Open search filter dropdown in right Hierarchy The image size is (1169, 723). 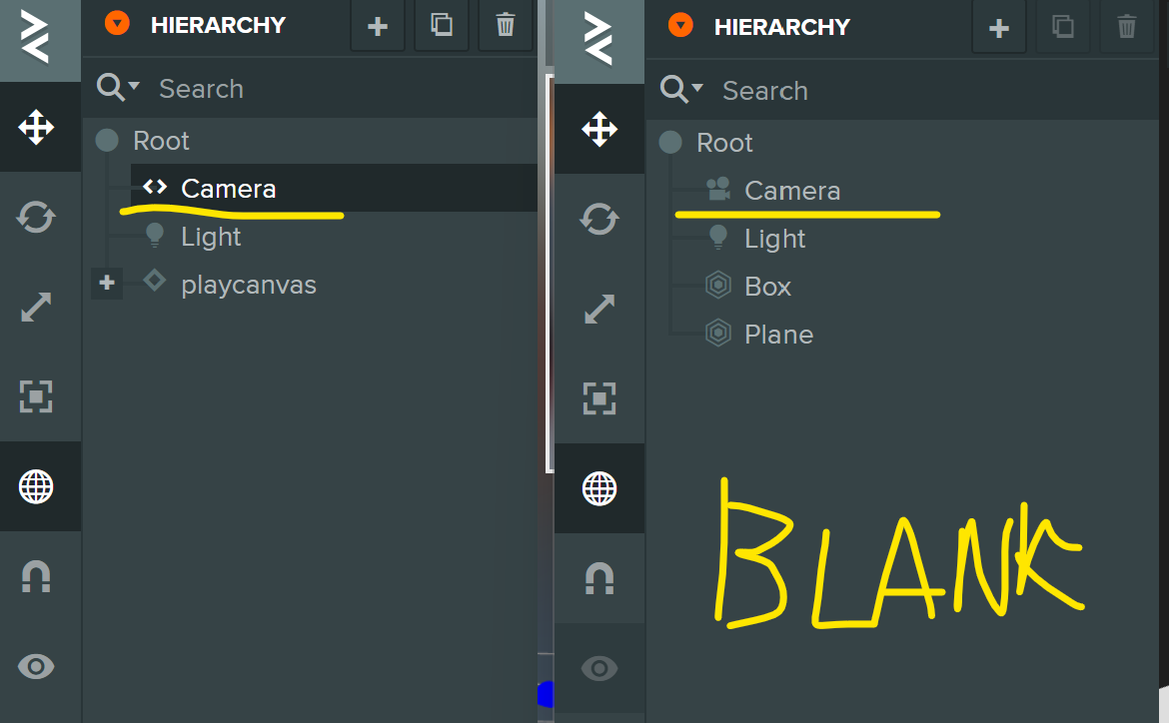tap(681, 90)
